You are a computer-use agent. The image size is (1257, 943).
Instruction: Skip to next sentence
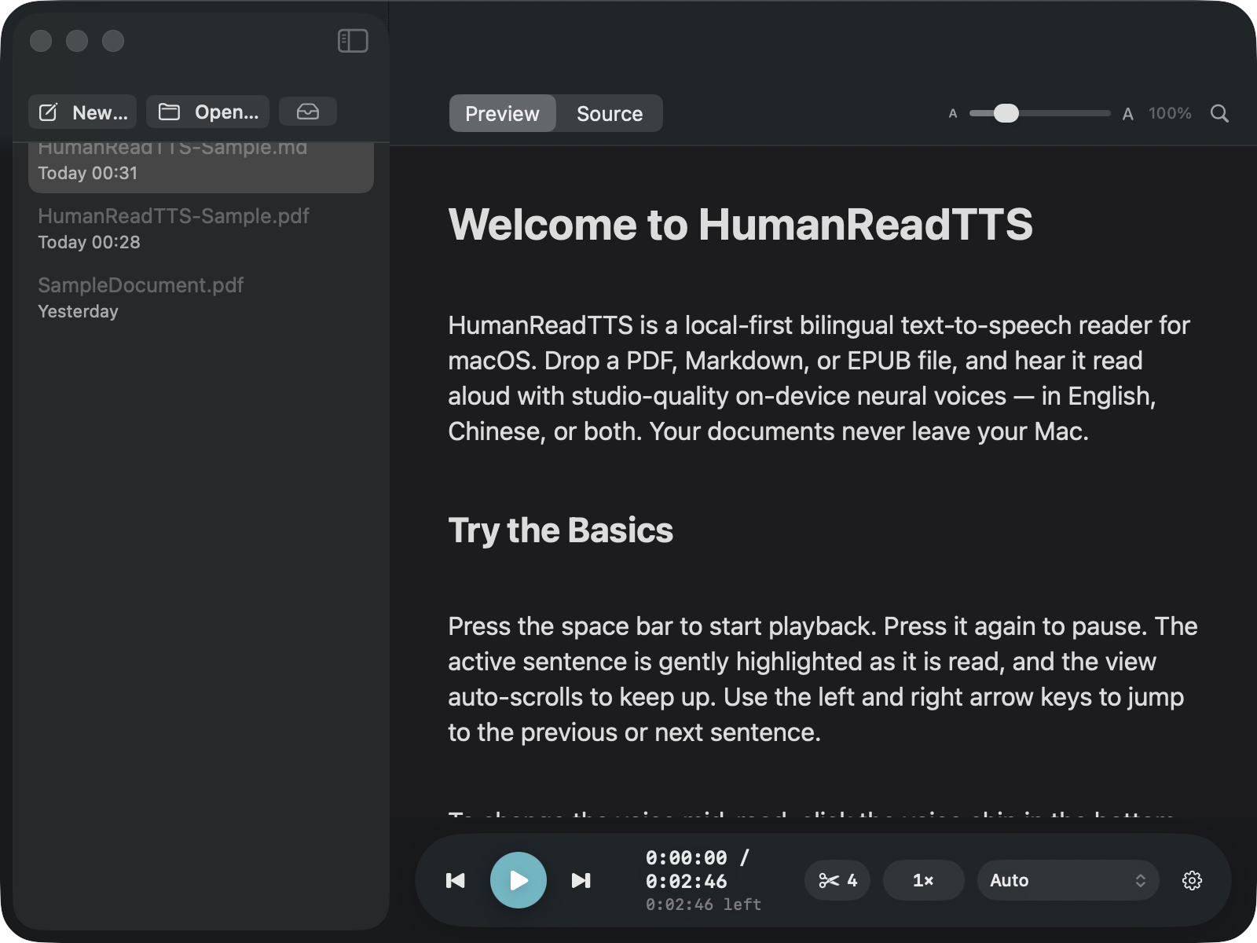(581, 880)
